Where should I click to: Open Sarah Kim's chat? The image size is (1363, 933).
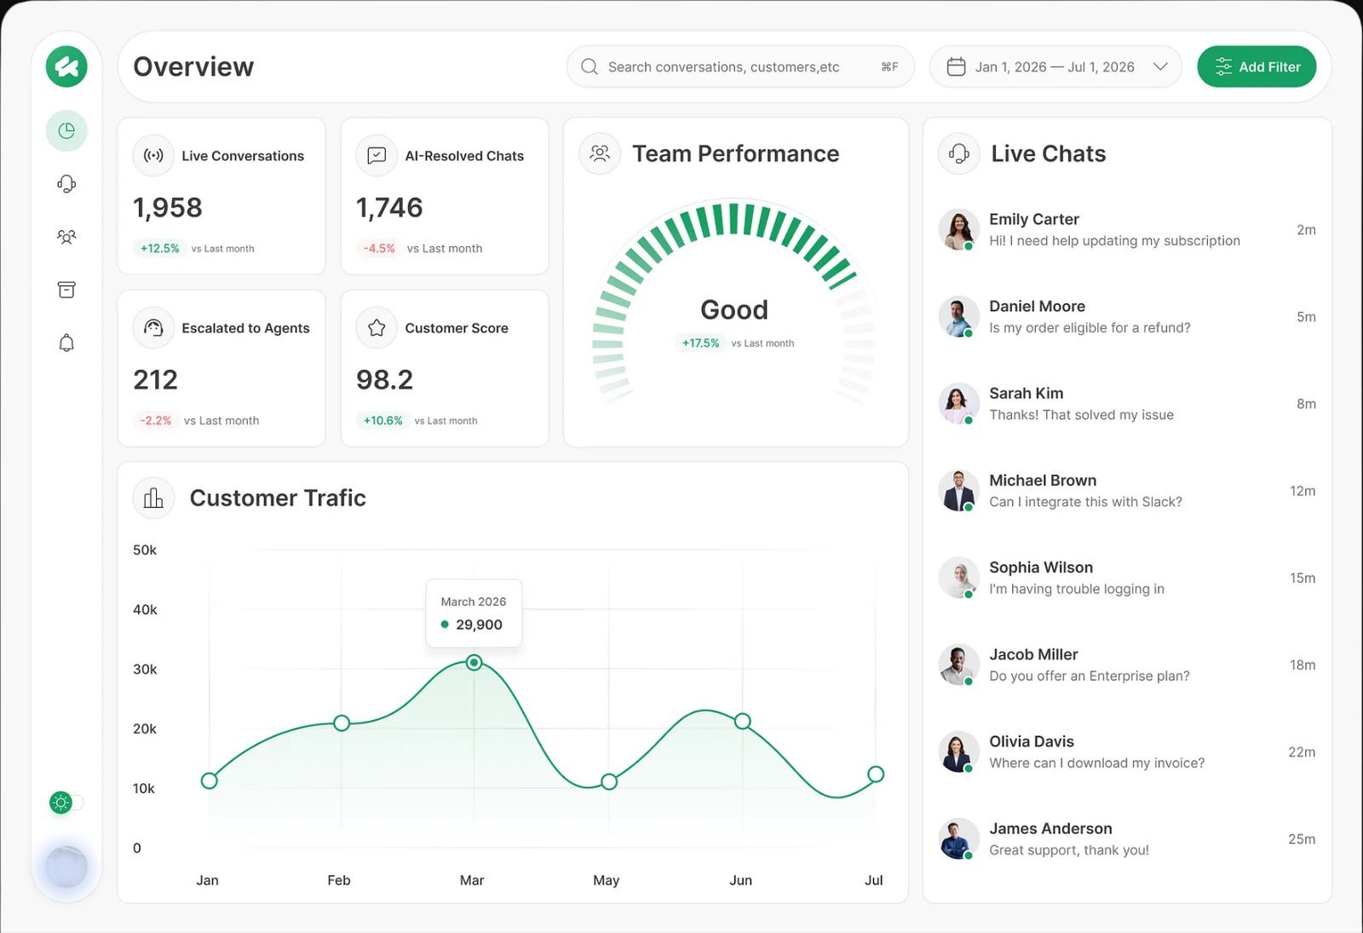[1127, 404]
